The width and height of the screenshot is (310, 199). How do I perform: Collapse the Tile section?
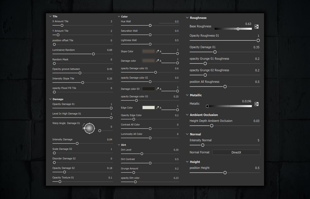[50, 16]
